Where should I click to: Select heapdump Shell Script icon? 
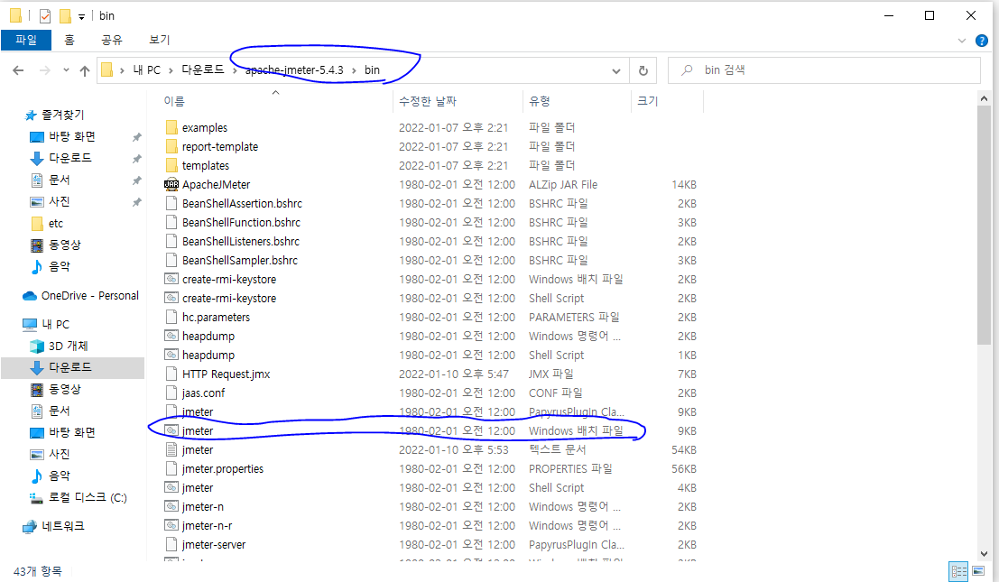(x=171, y=355)
